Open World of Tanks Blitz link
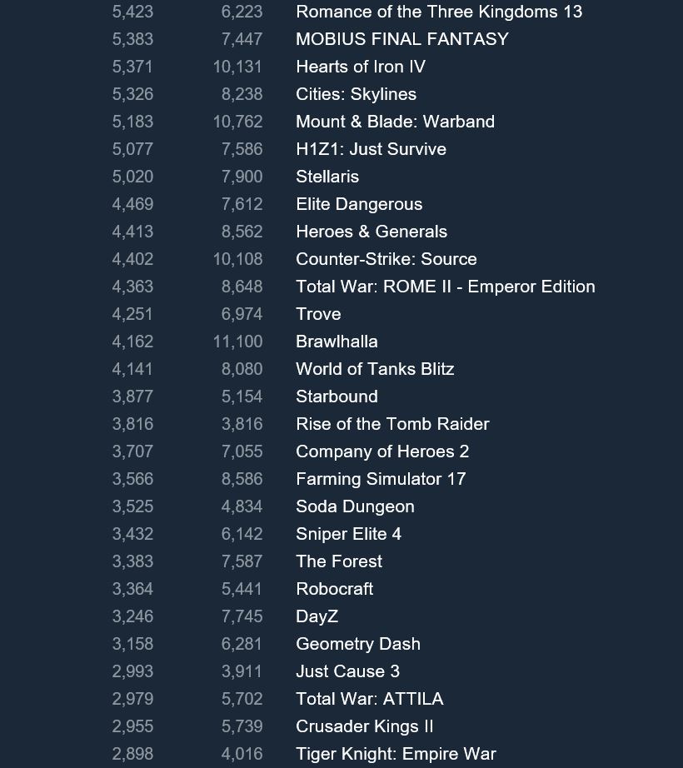The image size is (683, 768). pos(375,369)
